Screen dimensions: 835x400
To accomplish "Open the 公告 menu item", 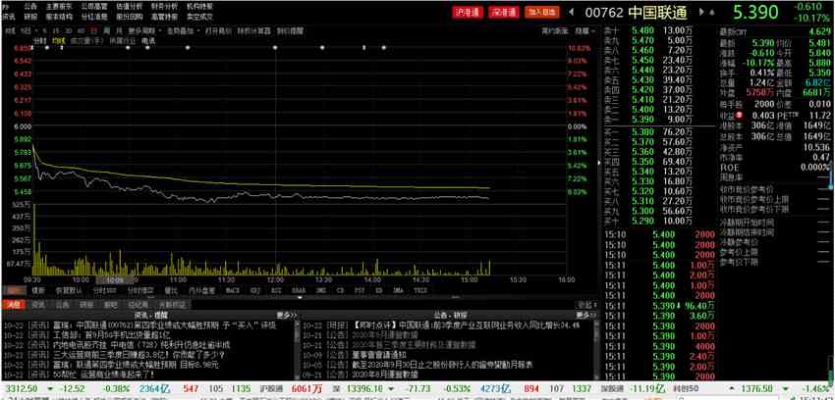I will [x=30, y=7].
